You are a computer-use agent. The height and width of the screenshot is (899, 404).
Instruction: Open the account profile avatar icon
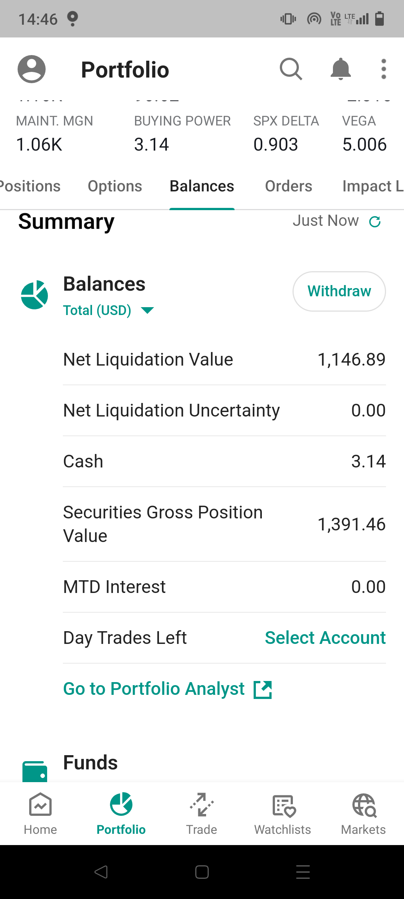[x=32, y=69]
